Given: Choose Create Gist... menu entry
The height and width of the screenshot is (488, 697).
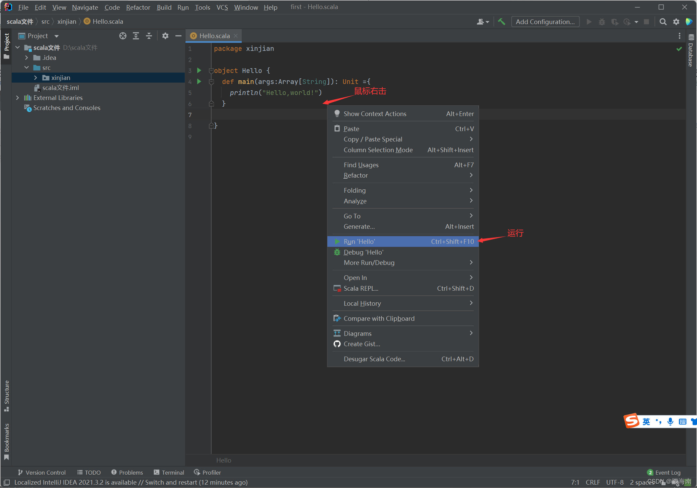Looking at the screenshot, I should click(x=403, y=344).
